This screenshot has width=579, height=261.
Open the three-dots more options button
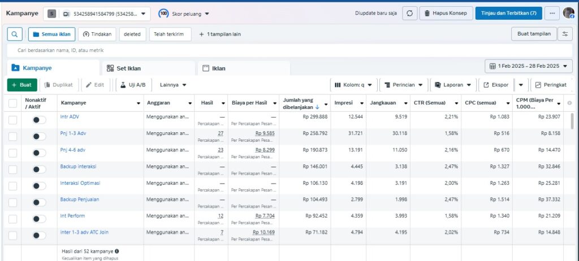[x=552, y=13]
